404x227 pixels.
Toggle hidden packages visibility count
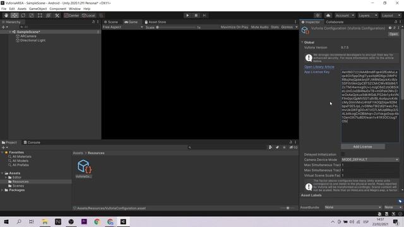click(x=294, y=148)
